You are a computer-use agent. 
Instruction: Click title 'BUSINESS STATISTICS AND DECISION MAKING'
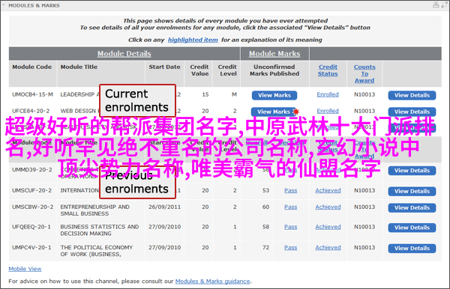coord(100,230)
